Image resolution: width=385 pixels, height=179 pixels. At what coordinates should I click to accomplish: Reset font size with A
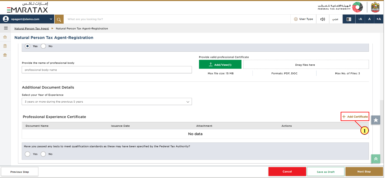coord(369,19)
